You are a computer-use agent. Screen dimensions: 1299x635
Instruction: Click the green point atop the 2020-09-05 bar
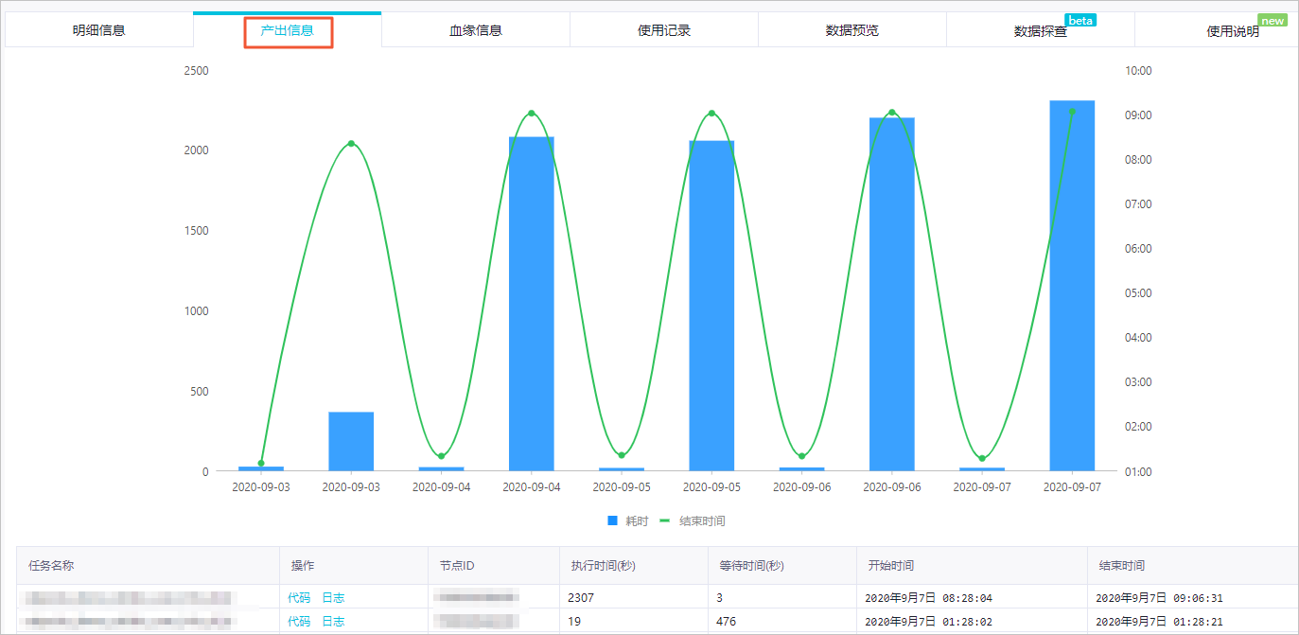click(711, 114)
